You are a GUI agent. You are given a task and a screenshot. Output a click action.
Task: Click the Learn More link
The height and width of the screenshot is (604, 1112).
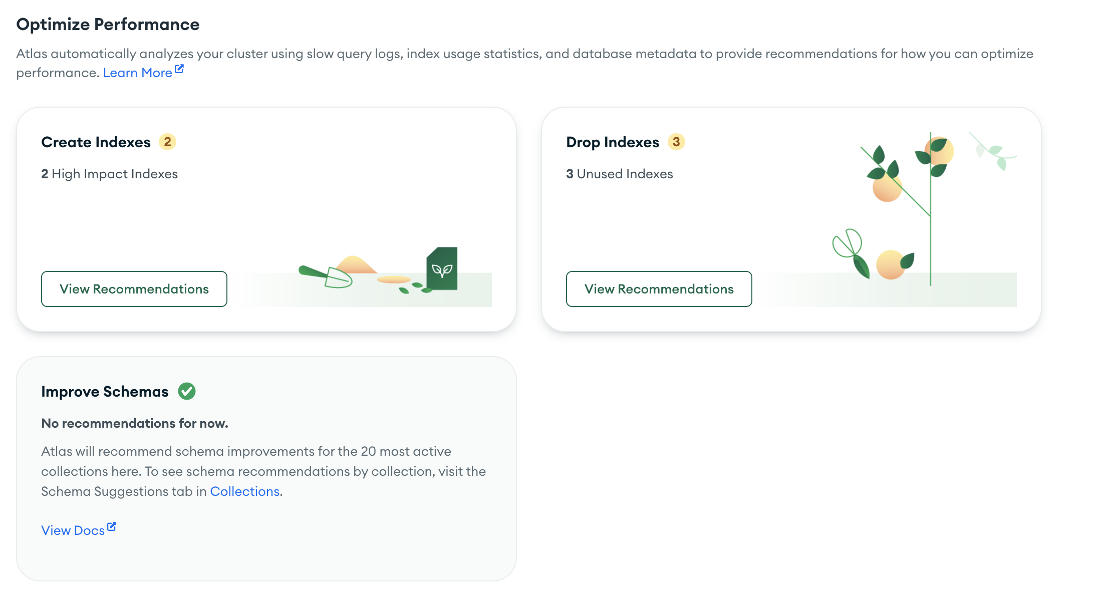[x=137, y=73]
